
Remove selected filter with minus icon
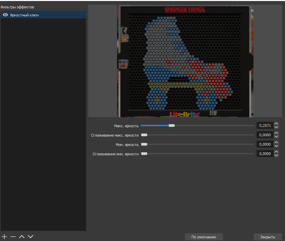point(13,237)
